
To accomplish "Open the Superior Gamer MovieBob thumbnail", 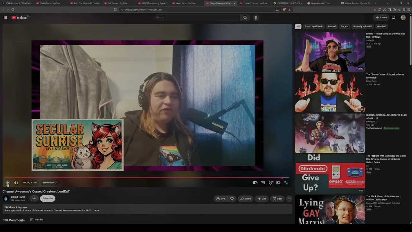I will pos(330,92).
